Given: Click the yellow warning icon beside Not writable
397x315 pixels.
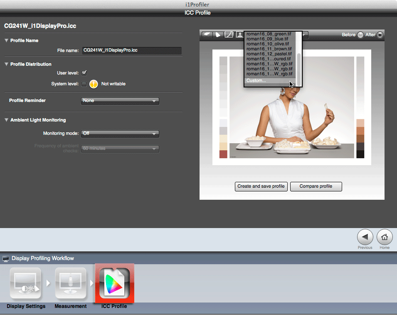Looking at the screenshot, I should pyautogui.click(x=94, y=84).
